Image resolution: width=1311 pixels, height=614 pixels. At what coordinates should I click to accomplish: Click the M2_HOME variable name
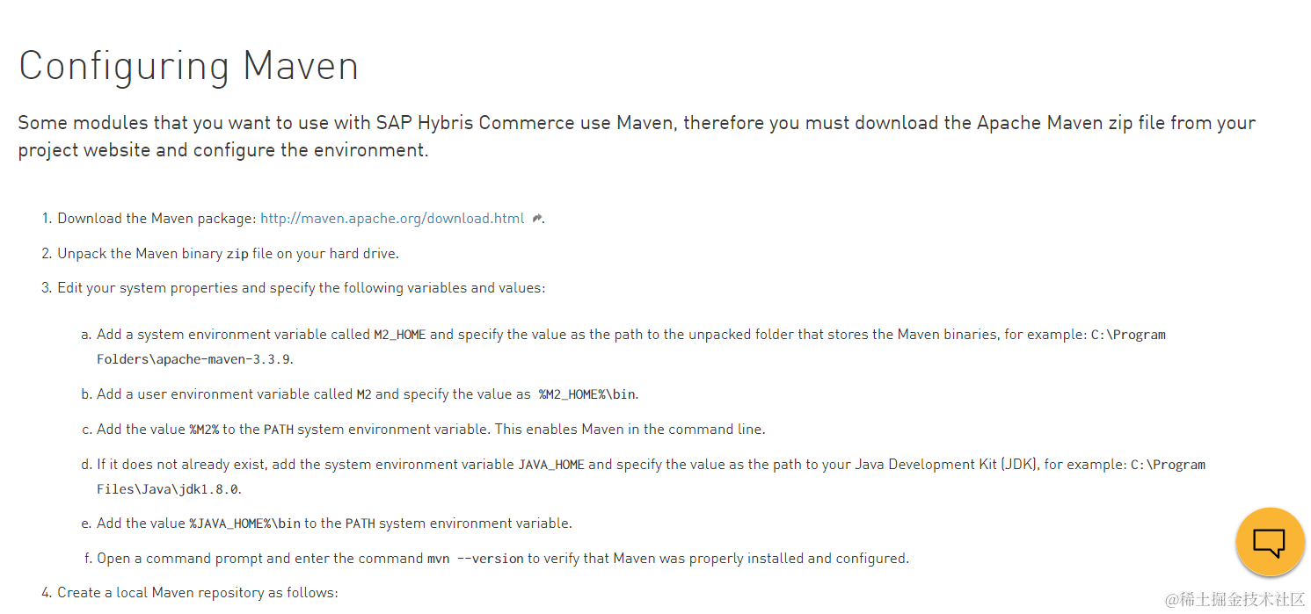(x=400, y=335)
